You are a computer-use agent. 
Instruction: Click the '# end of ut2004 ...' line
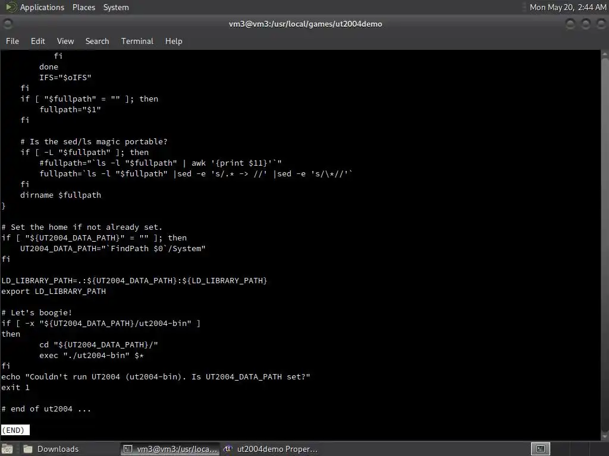[x=46, y=408]
